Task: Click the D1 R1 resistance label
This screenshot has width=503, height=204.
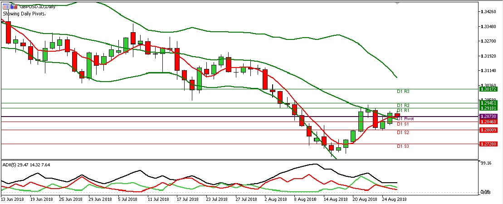Action: 403,111
